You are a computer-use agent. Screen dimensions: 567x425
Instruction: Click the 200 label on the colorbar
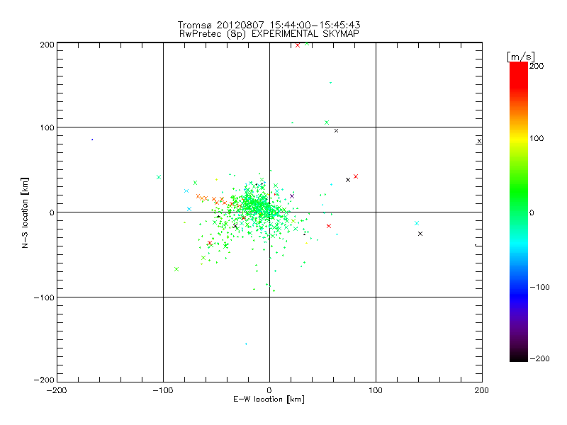click(x=537, y=66)
